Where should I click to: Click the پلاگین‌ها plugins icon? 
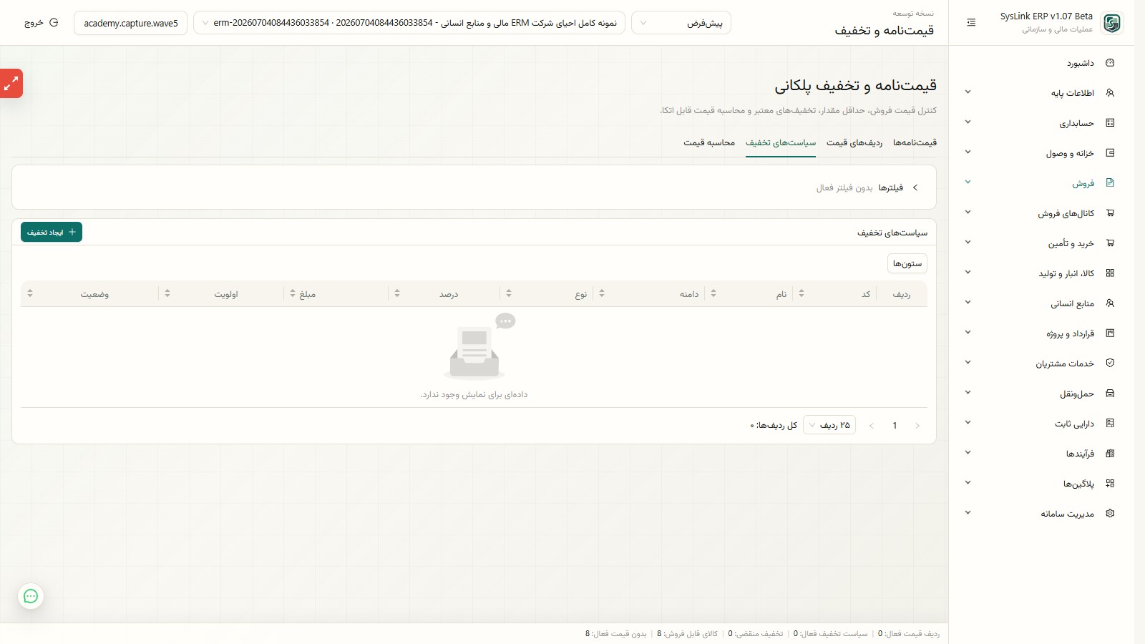tap(1110, 484)
